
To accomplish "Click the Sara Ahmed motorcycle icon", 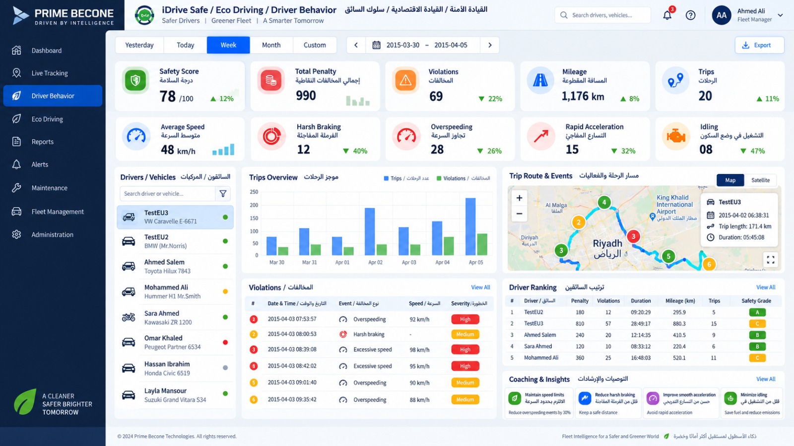I will point(129,317).
